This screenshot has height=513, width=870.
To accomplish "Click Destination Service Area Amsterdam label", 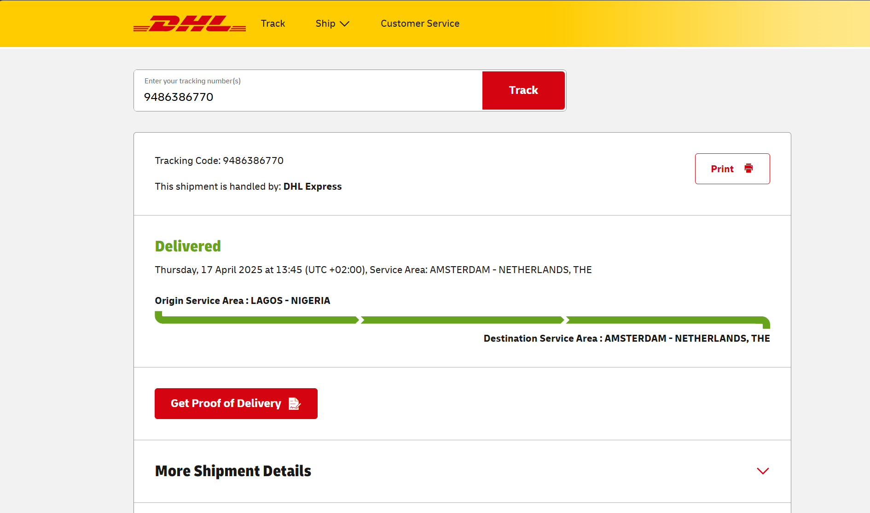I will coord(626,338).
